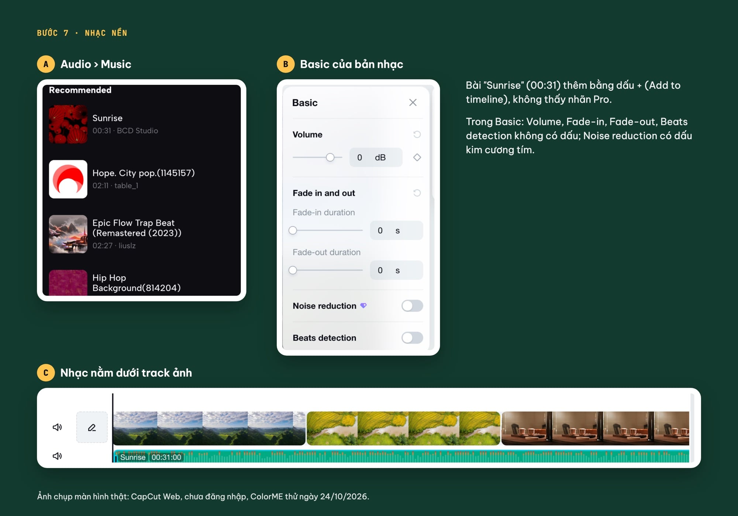Select the Hip Hop Background thumbnail
The image size is (738, 516).
[x=68, y=283]
